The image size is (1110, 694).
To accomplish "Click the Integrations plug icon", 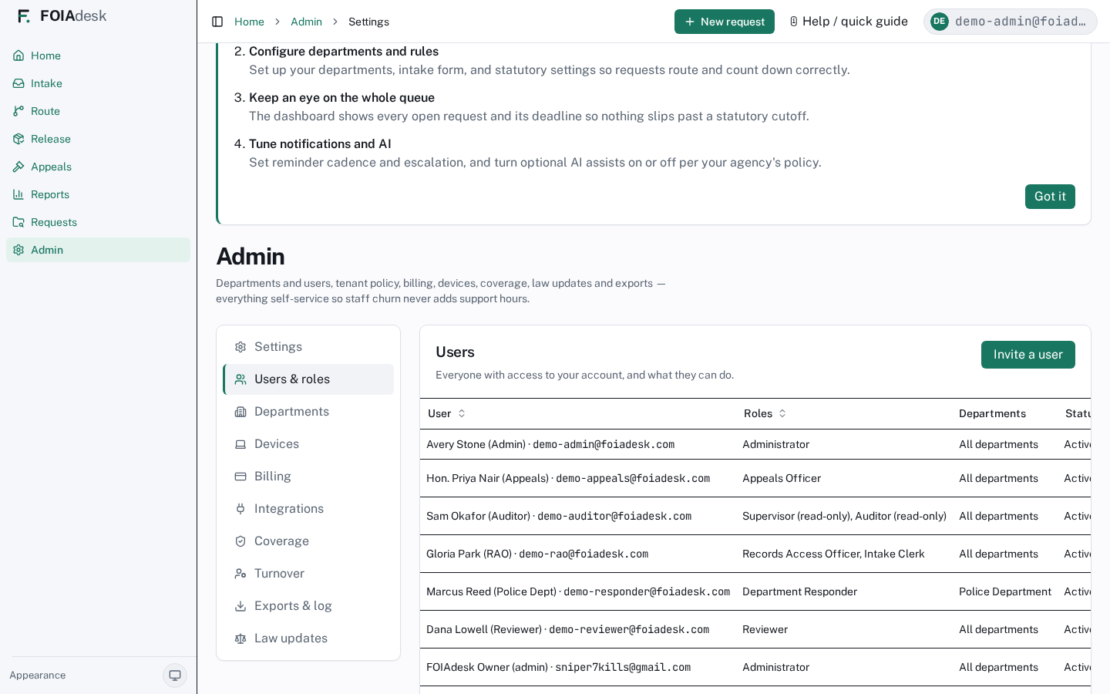I will [x=240, y=509].
